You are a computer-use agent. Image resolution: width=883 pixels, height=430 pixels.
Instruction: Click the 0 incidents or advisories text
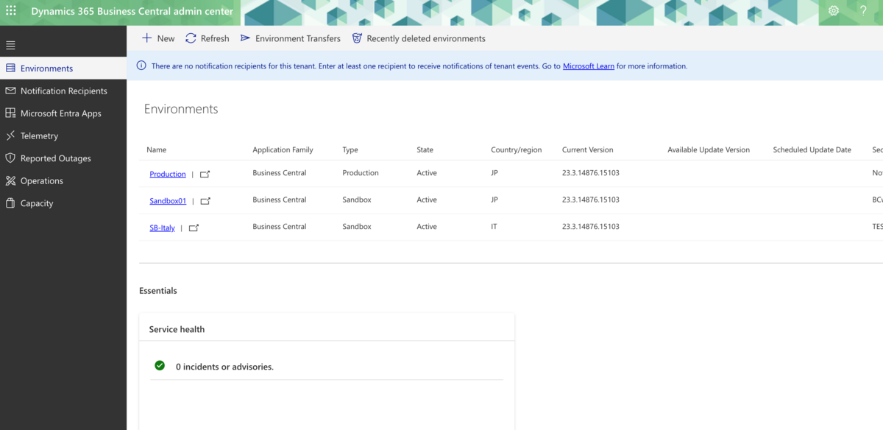click(224, 367)
